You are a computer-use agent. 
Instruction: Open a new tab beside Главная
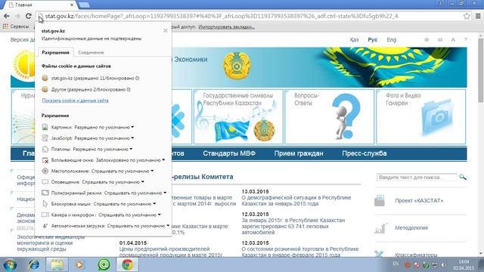click(x=84, y=5)
